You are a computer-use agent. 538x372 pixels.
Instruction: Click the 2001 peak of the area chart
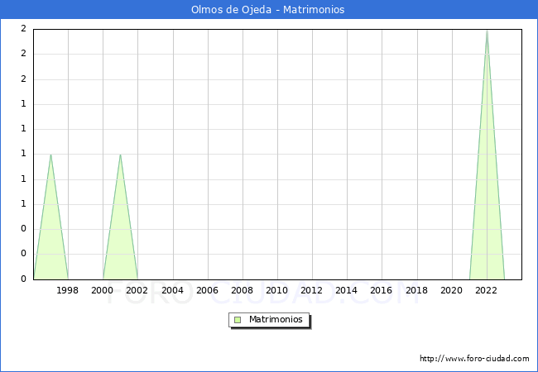(x=120, y=155)
